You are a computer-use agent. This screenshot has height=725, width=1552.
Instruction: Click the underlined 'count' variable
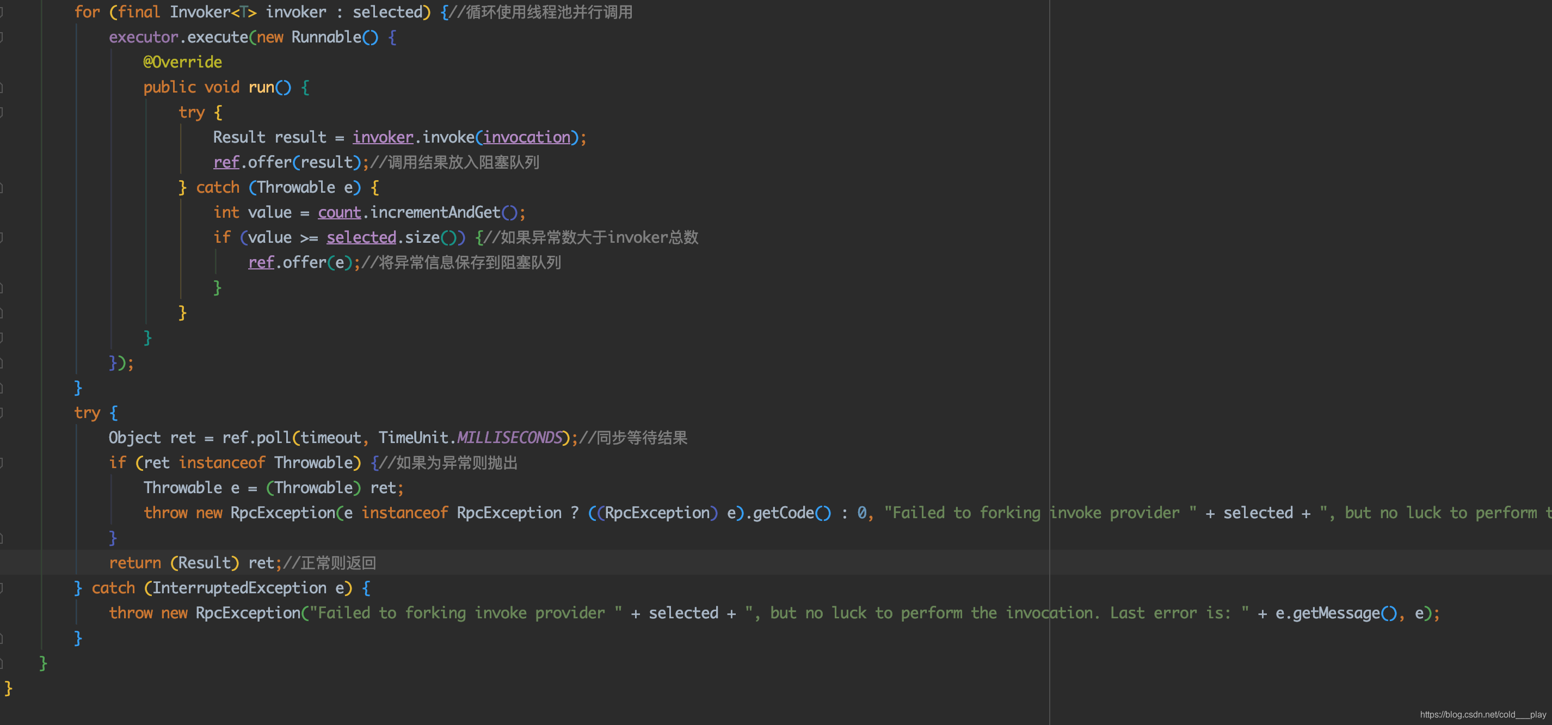pos(339,213)
